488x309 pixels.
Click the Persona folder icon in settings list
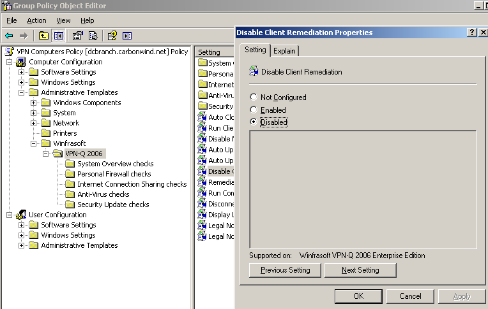[x=202, y=74]
